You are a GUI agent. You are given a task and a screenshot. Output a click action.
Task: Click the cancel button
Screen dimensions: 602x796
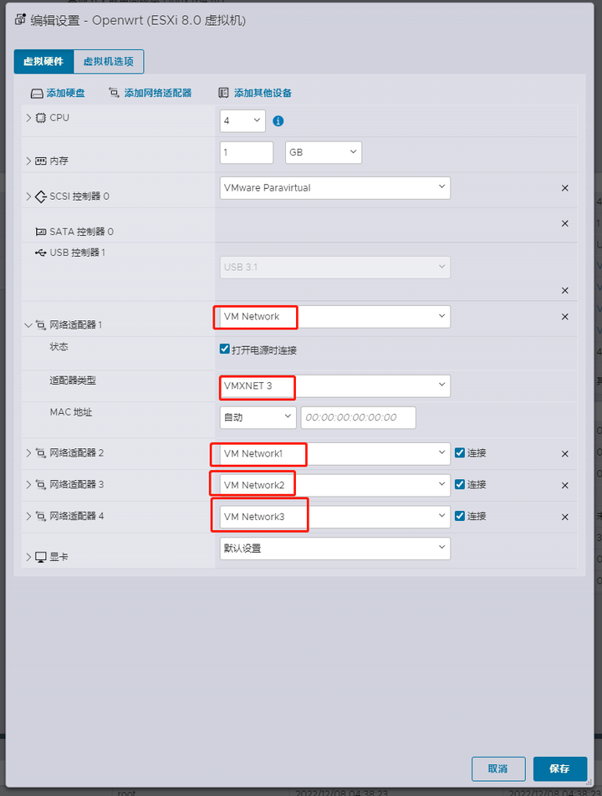(x=498, y=768)
